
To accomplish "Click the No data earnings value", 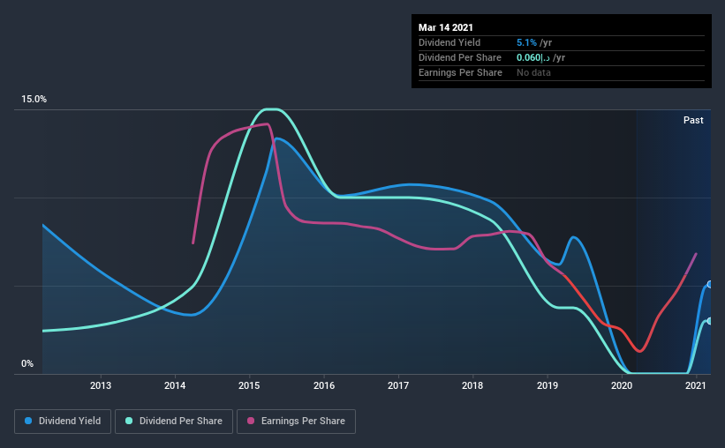I will point(533,72).
